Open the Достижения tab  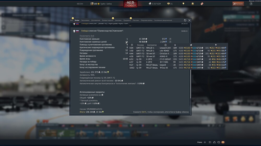(96, 20)
